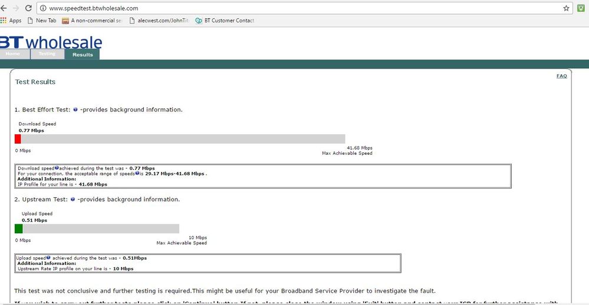Click the '41.68 Mbps' max achievable label
589x305 pixels.
(x=360, y=148)
